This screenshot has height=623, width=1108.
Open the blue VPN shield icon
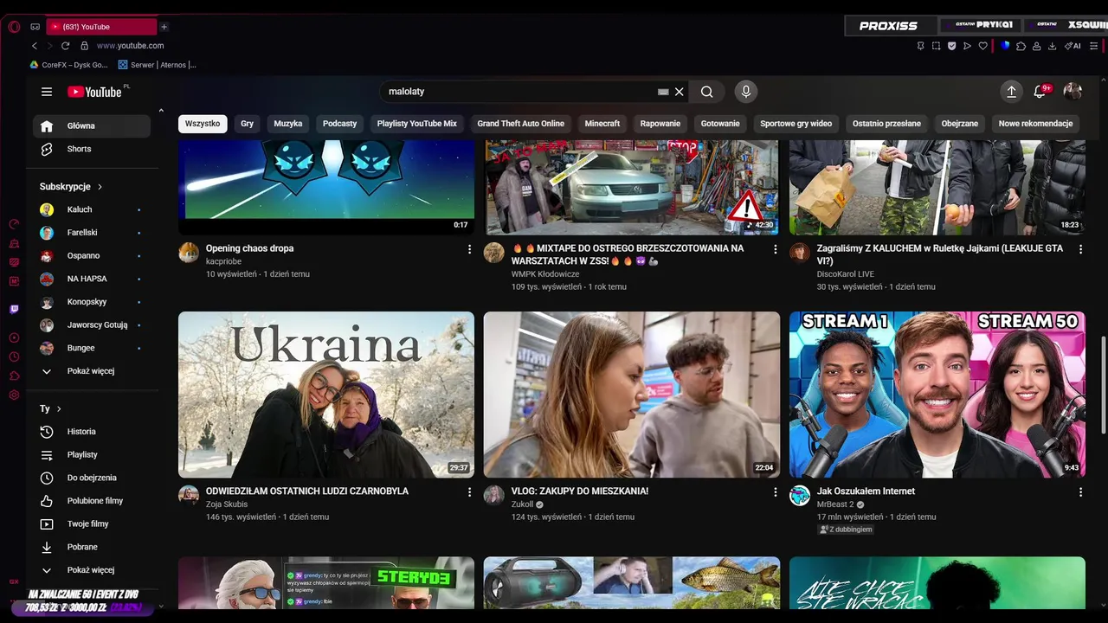click(1005, 46)
